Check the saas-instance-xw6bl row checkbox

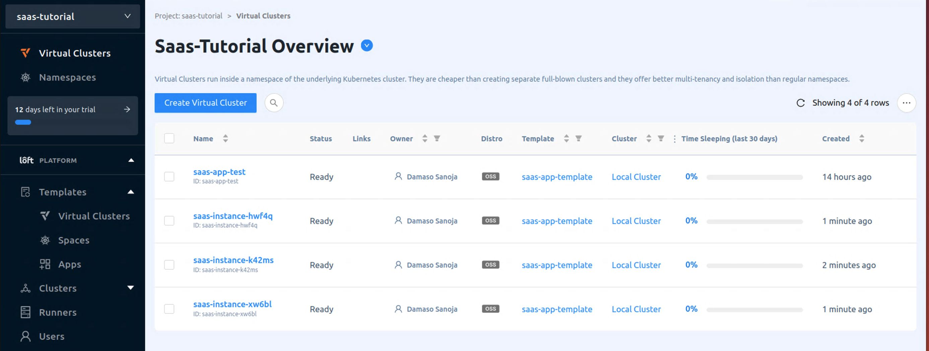pyautogui.click(x=169, y=309)
